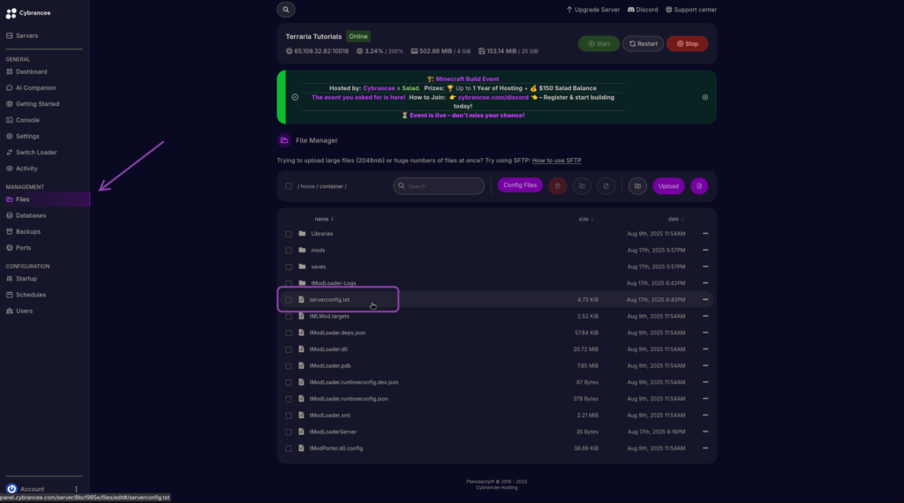Click the red delete files icon
Image resolution: width=904 pixels, height=503 pixels.
point(558,186)
